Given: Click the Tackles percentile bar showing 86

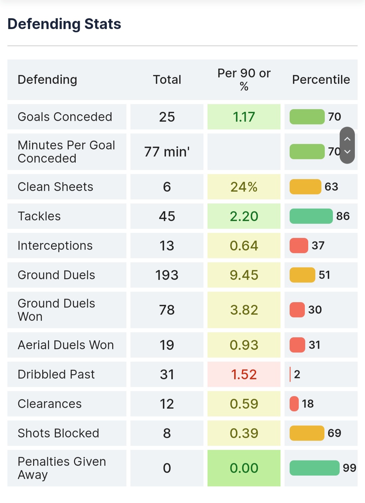Looking at the screenshot, I should click(311, 216).
